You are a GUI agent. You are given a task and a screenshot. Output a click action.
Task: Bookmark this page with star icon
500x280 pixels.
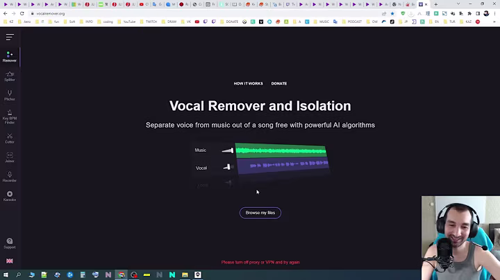click(392, 14)
